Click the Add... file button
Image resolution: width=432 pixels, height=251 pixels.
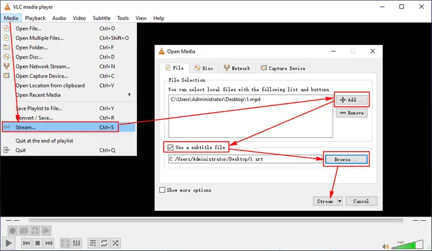tap(352, 100)
